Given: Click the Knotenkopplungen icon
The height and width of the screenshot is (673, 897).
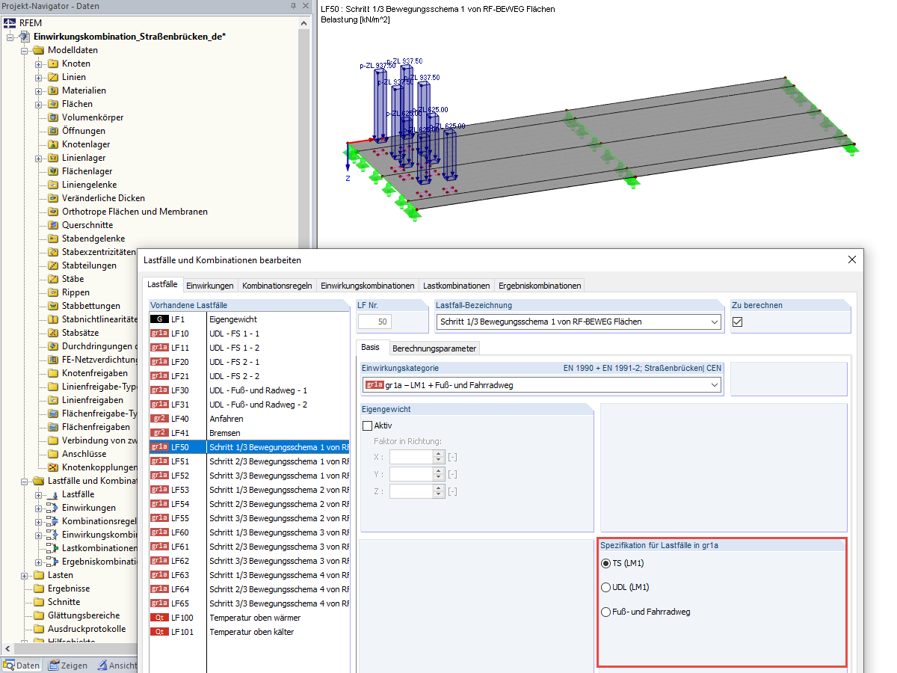Looking at the screenshot, I should pos(53,467).
